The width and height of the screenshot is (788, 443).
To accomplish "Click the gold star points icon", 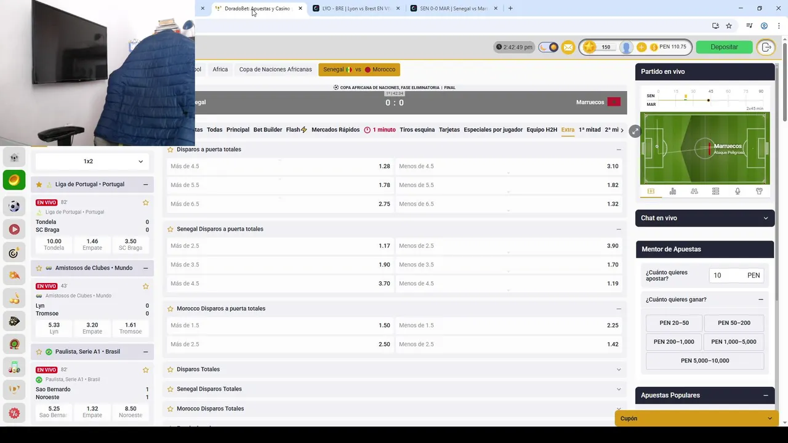I will click(590, 47).
